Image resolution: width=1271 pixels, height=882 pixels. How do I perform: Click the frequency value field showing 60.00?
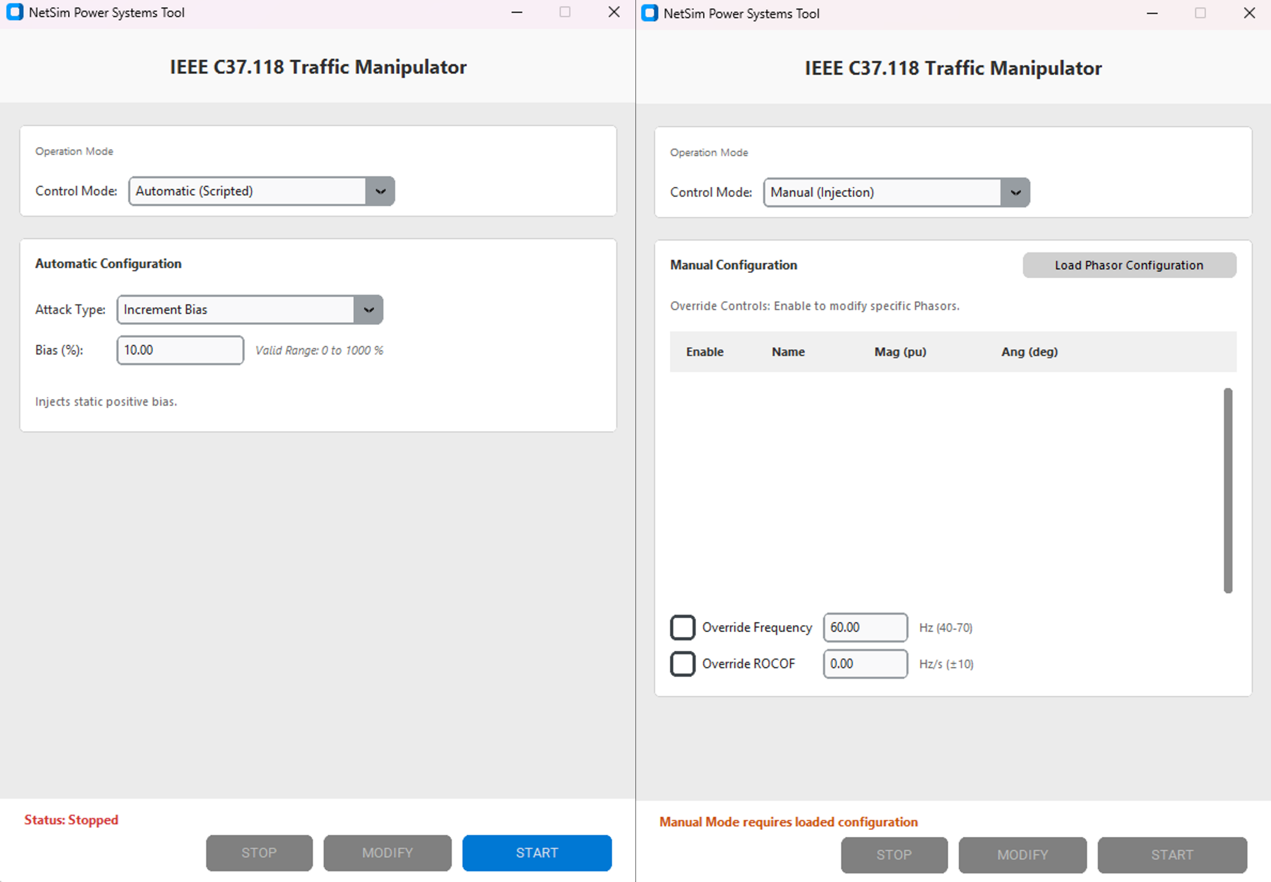[x=865, y=627]
